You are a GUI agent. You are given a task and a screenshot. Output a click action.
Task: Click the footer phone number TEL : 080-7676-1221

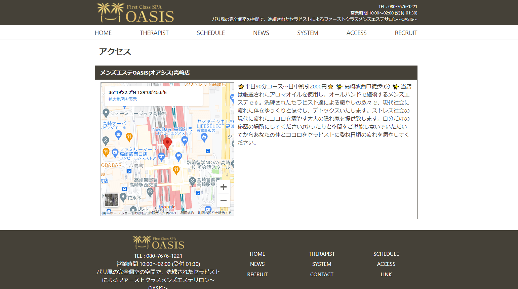(x=158, y=256)
